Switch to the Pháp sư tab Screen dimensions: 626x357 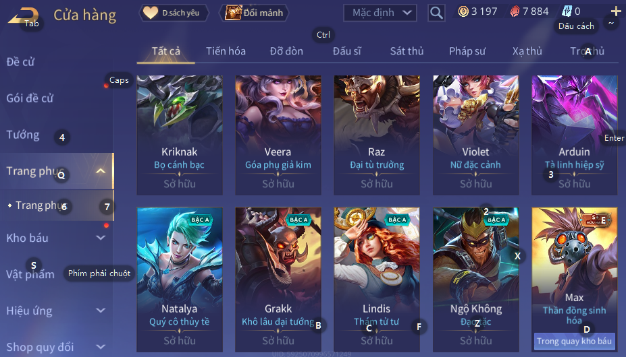(467, 51)
